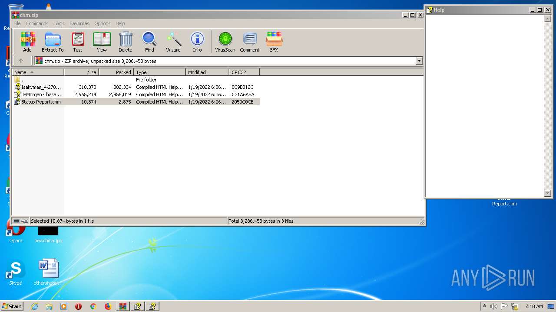Click the clock showing 7:18 AM
This screenshot has height=312, width=556.
click(534, 306)
